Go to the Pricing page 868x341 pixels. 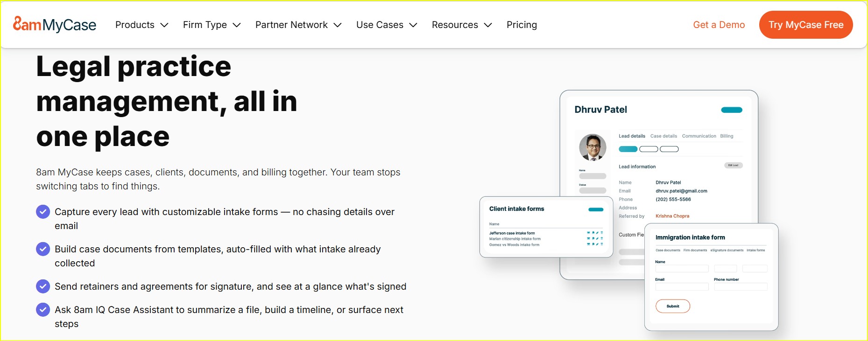(x=522, y=25)
